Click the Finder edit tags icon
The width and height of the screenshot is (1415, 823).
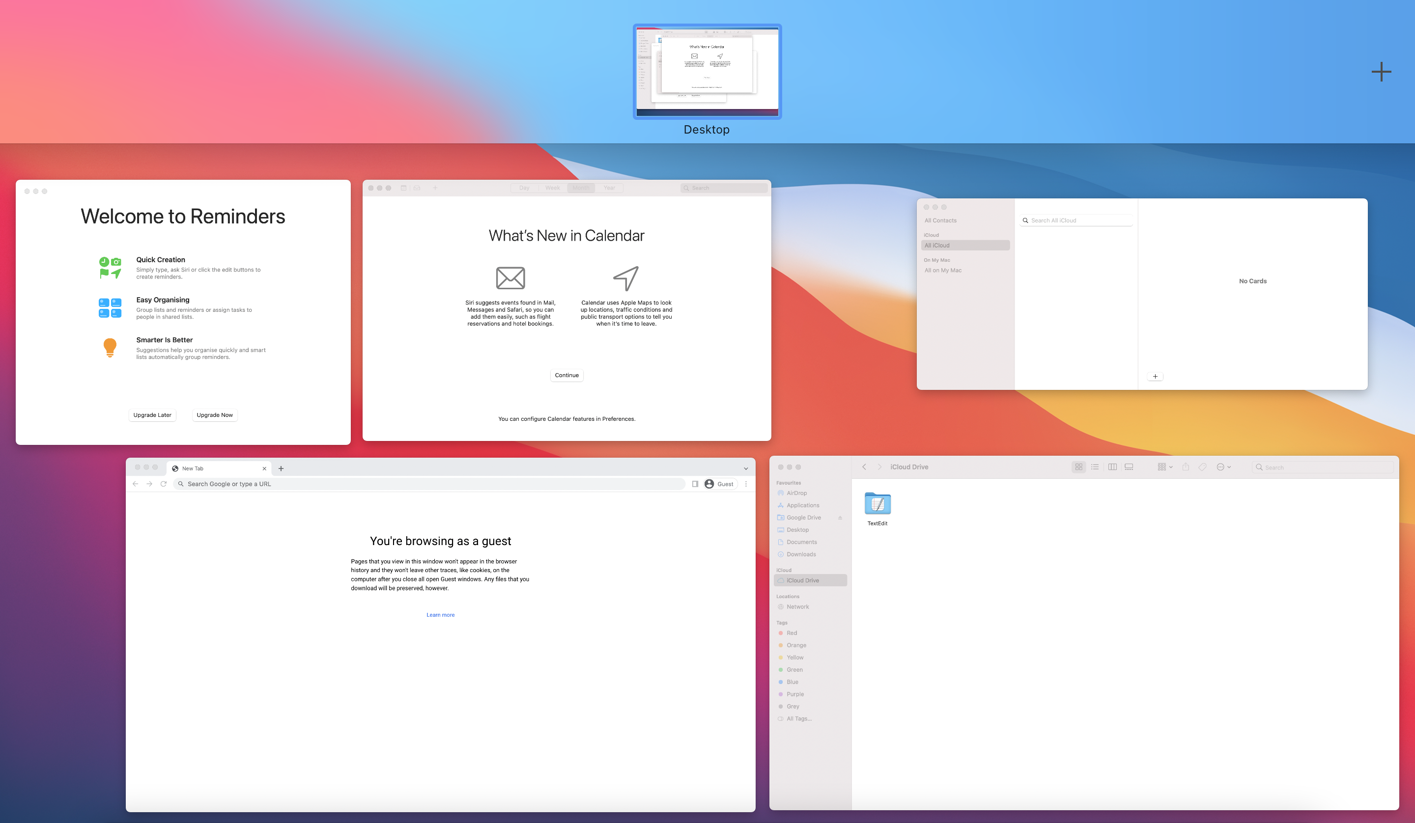click(x=1202, y=467)
